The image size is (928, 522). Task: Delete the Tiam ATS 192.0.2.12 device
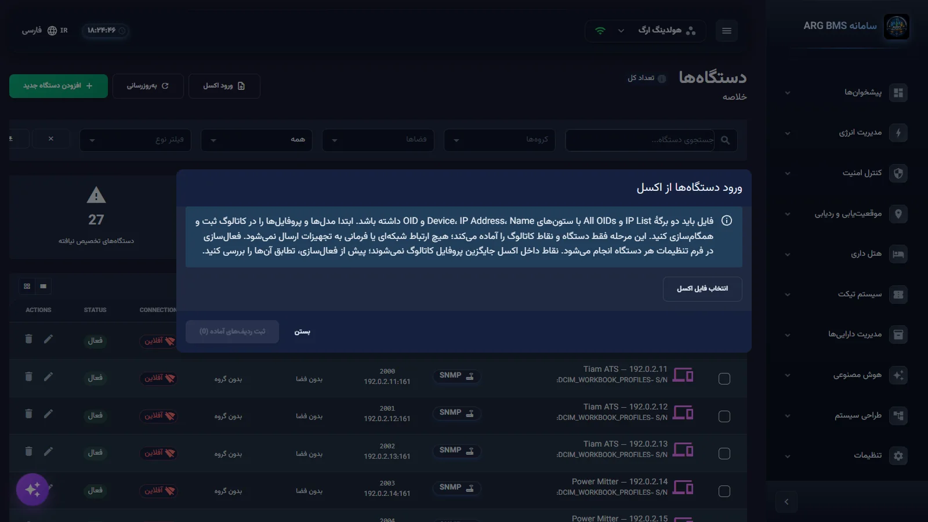pos(28,414)
